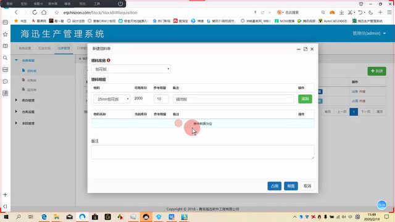Switch to the 系统设置 top tab
This screenshot has width=395, height=222.
click(x=25, y=48)
